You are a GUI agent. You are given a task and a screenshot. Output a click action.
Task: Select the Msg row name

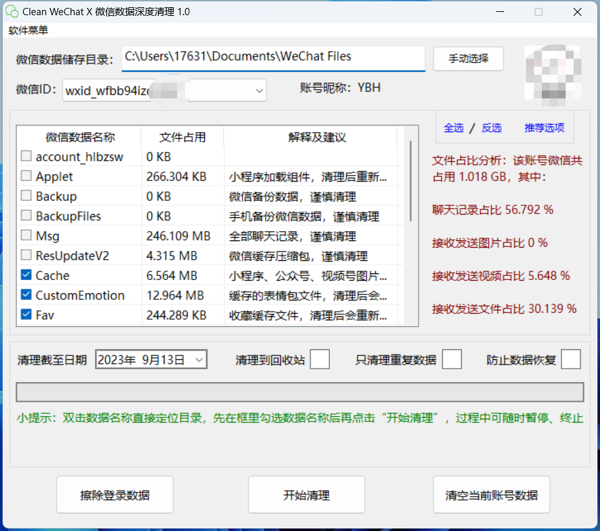click(x=48, y=236)
